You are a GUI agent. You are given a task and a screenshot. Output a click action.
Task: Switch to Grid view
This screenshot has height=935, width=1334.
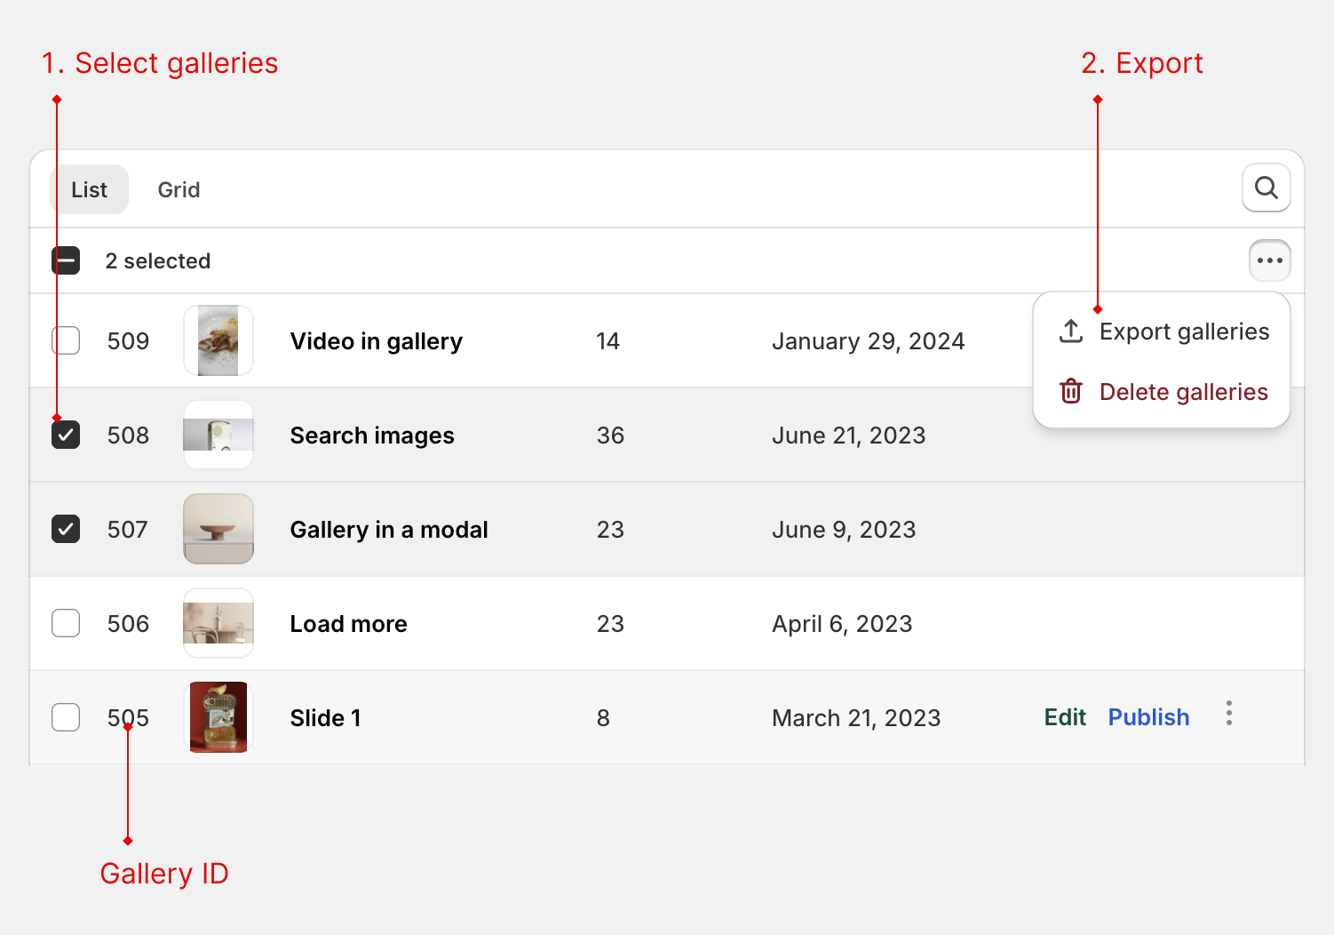(x=179, y=188)
